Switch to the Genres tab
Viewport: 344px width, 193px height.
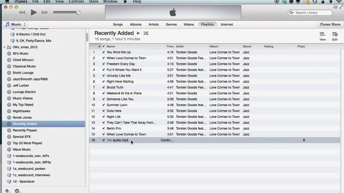tap(171, 25)
